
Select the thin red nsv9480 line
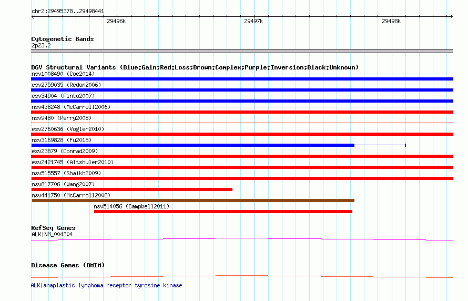click(242, 123)
